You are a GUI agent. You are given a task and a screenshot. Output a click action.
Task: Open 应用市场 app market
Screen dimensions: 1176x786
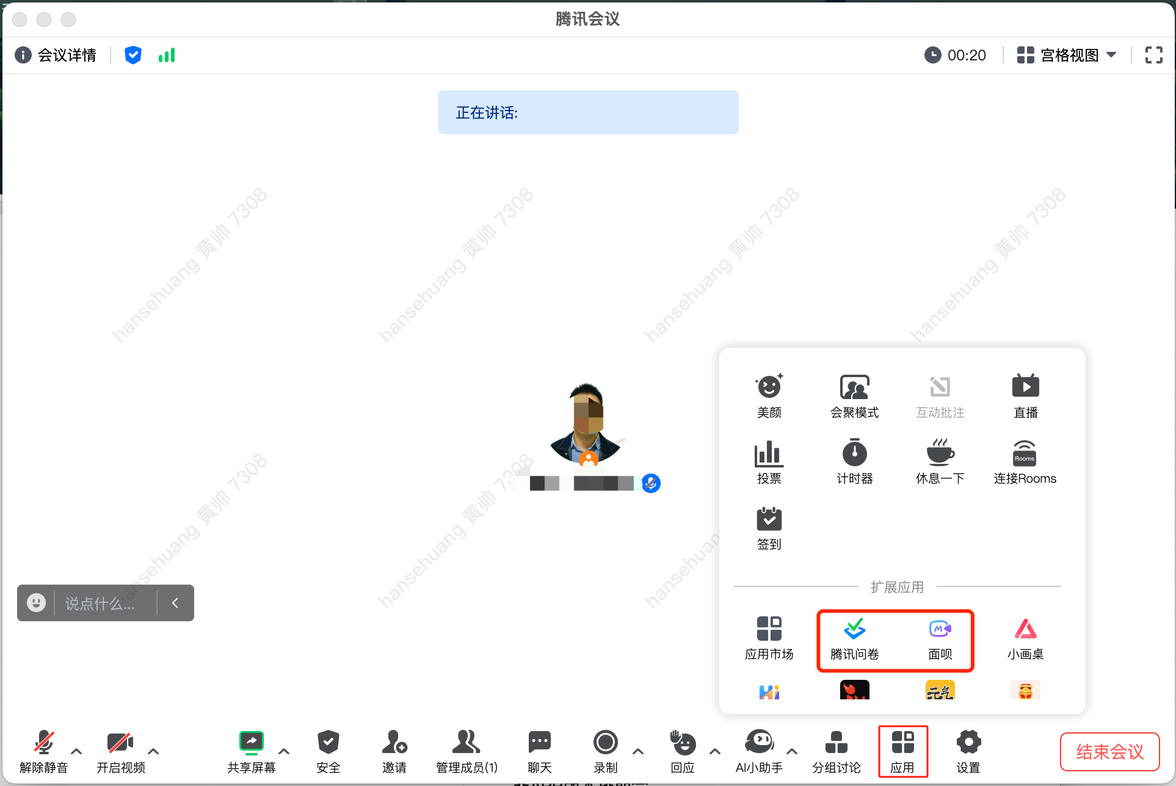pyautogui.click(x=769, y=638)
